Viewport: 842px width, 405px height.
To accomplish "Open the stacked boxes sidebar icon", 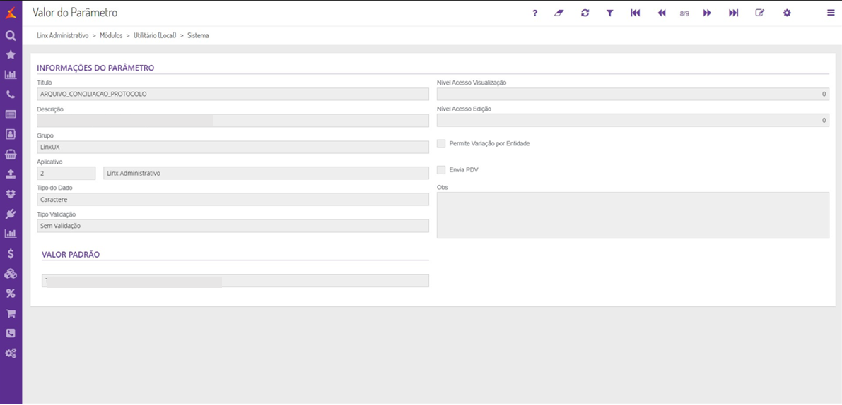I will coord(10,194).
